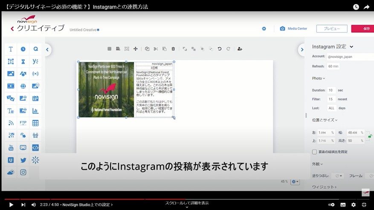Screen dimensions: 374x210
Task: Add the RSS feed widget
Action: click(11, 123)
